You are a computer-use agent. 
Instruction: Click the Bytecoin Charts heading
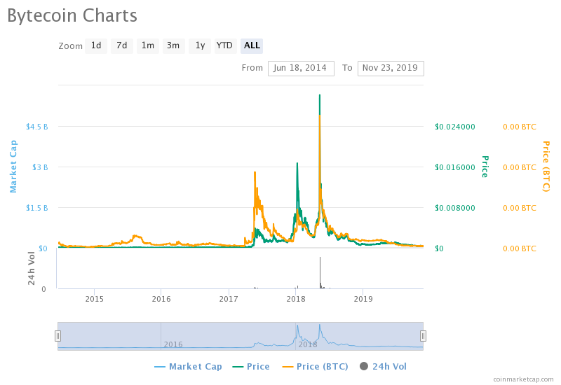(x=72, y=16)
